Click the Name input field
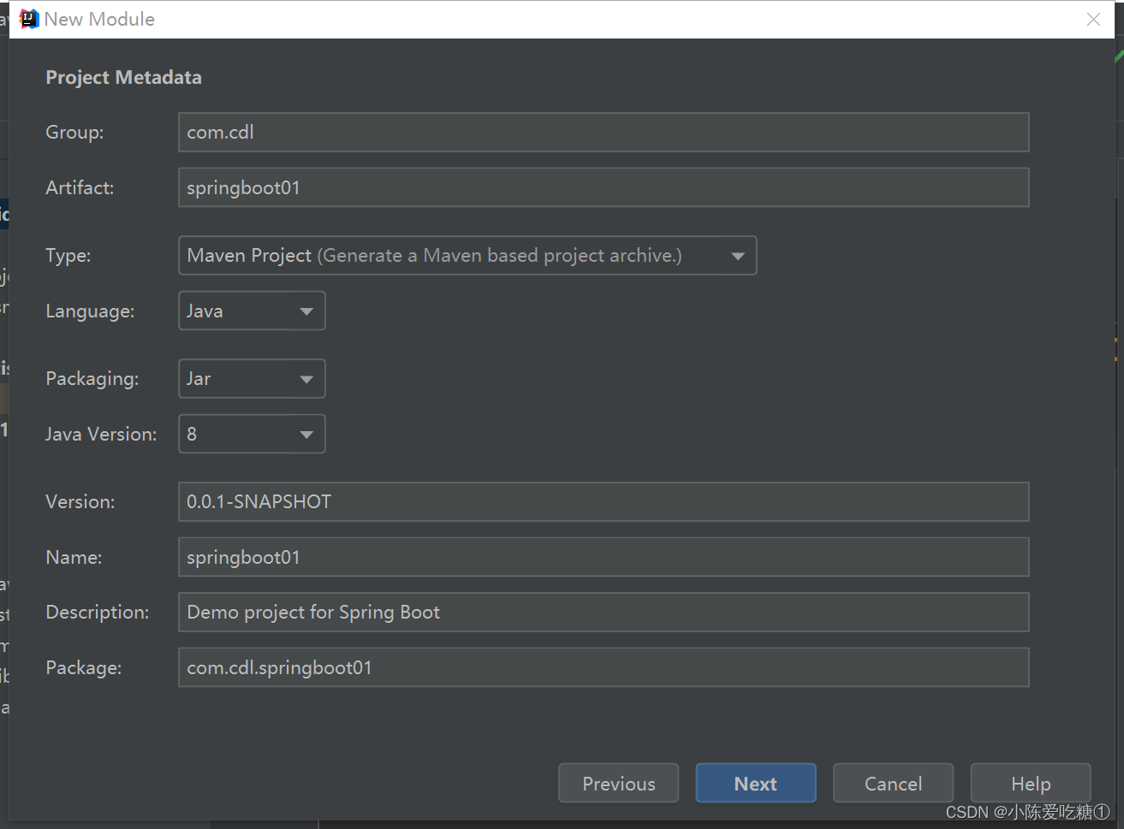Screen dimensions: 1124x829 (604, 557)
